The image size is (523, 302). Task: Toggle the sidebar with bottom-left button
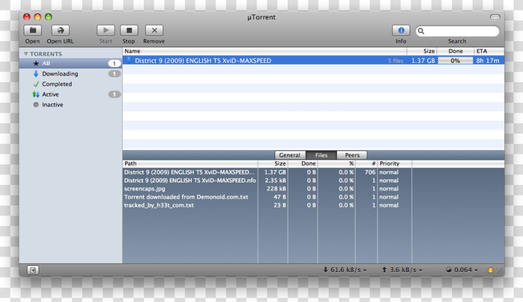[x=32, y=270]
